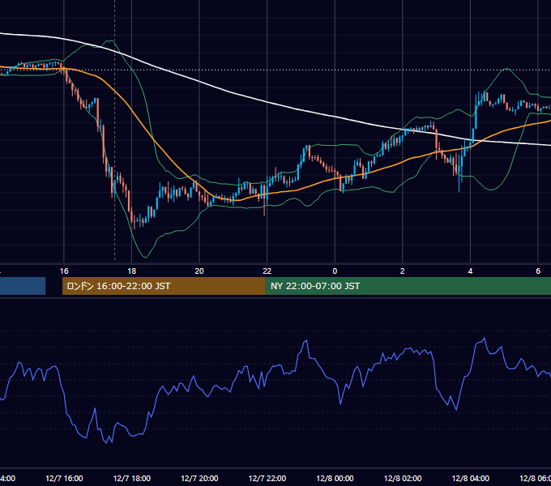Click the "12/7 16:00" date label
551x486 pixels.
[64, 478]
